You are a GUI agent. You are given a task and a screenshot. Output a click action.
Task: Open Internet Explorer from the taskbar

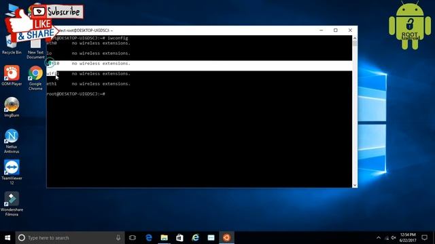point(195,238)
